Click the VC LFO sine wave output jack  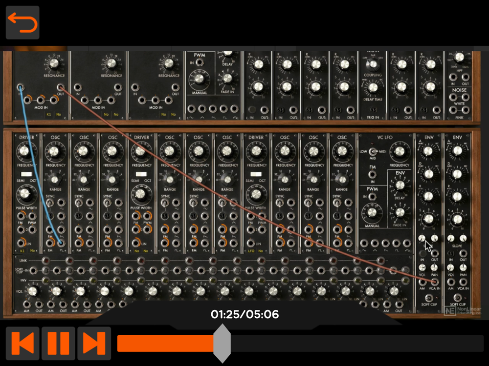click(x=364, y=243)
